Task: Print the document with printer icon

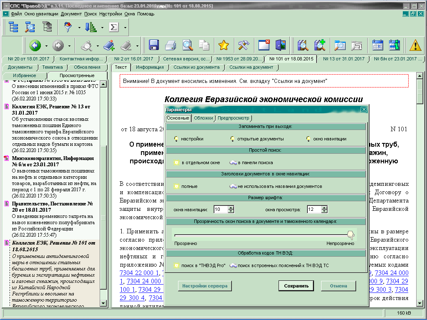Action: pyautogui.click(x=171, y=45)
